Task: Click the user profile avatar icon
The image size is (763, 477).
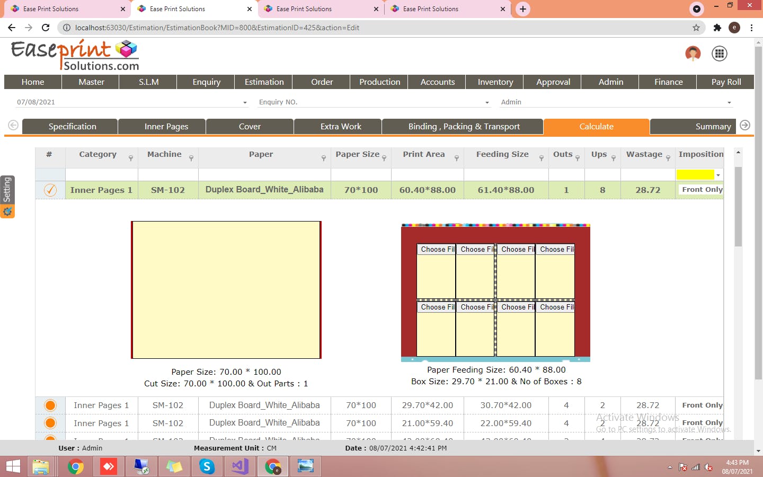Action: pos(693,54)
